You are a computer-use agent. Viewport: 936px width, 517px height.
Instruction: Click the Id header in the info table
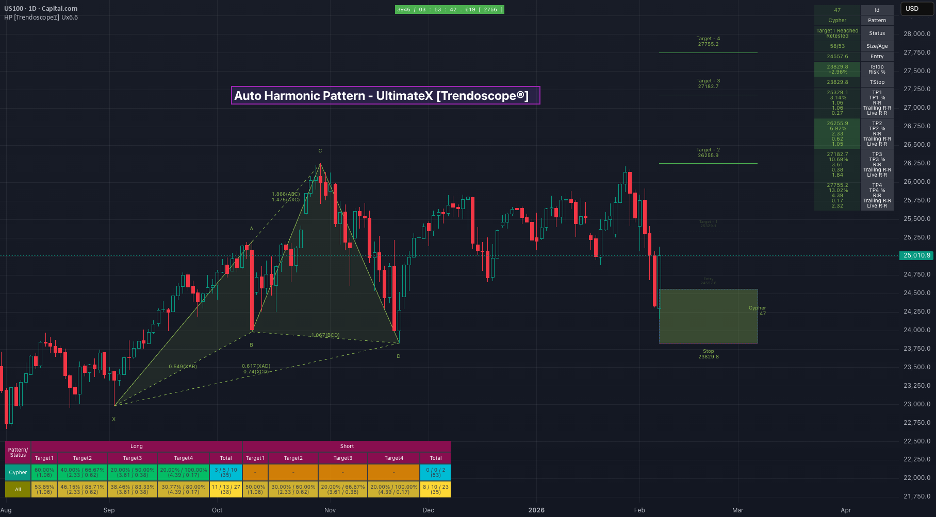[x=877, y=10]
